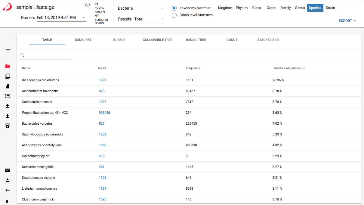The width and height of the screenshot is (364, 205).
Task: Open Tax ID 1660 link
Action: [x=103, y=145]
